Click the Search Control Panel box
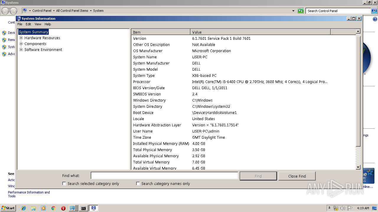The image size is (378, 212). tap(338, 11)
